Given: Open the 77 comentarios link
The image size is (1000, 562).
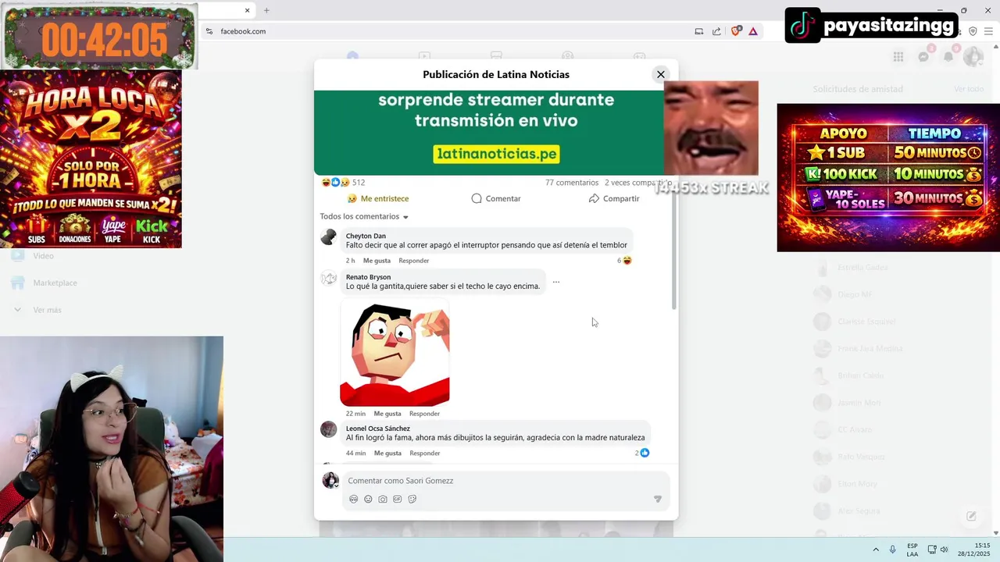Looking at the screenshot, I should pyautogui.click(x=572, y=183).
